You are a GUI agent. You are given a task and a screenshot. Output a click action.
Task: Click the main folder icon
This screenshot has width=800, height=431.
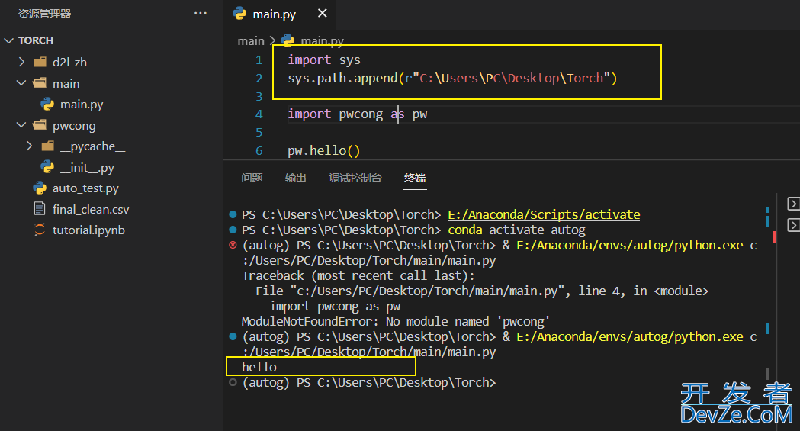pos(40,83)
